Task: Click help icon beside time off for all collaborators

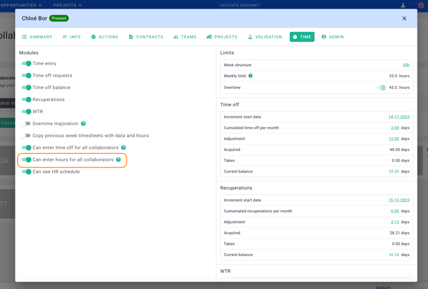Action: pos(123,148)
